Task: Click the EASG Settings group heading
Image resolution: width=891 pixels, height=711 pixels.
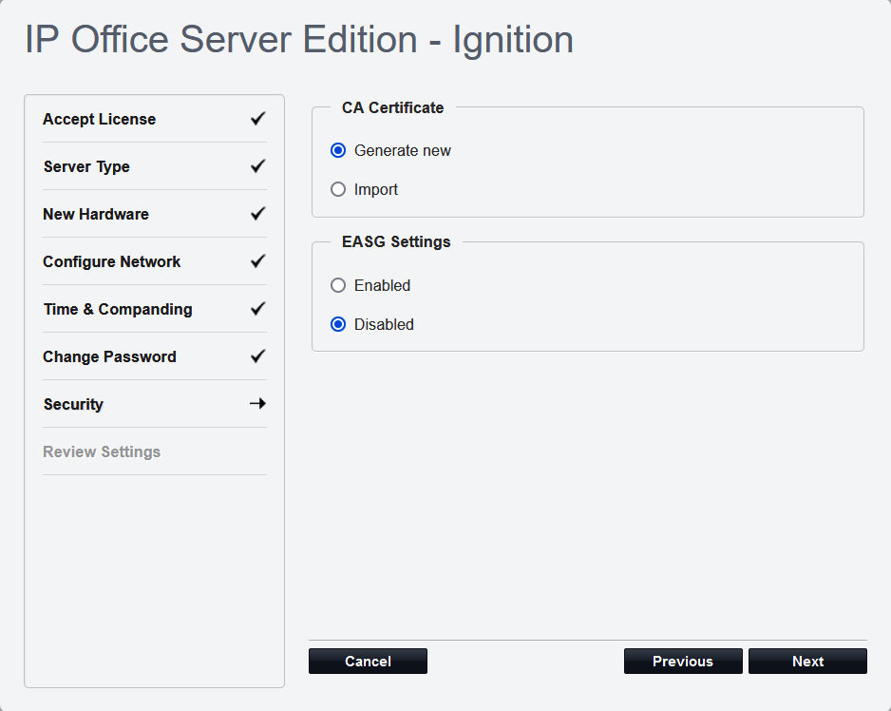Action: 396,241
